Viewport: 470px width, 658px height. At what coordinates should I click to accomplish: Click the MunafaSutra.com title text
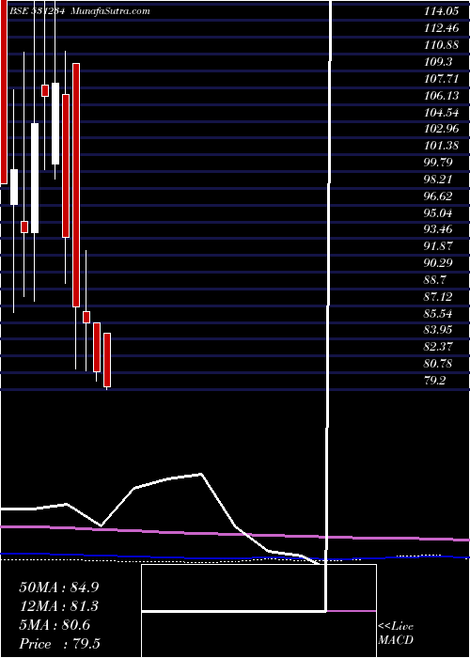(x=110, y=11)
